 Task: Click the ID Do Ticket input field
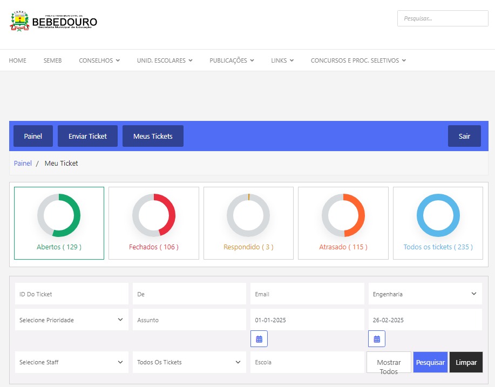click(x=71, y=294)
